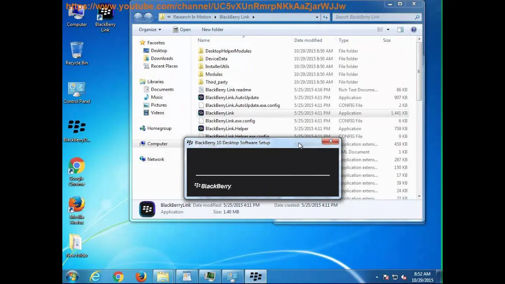
Task: Select Network in the navigation pane
Action: [x=156, y=159]
